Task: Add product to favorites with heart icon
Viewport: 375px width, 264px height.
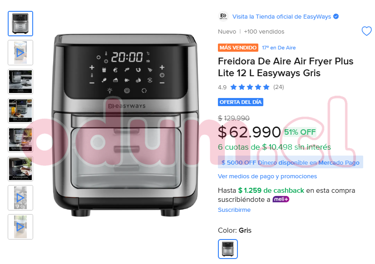Action: point(366,31)
